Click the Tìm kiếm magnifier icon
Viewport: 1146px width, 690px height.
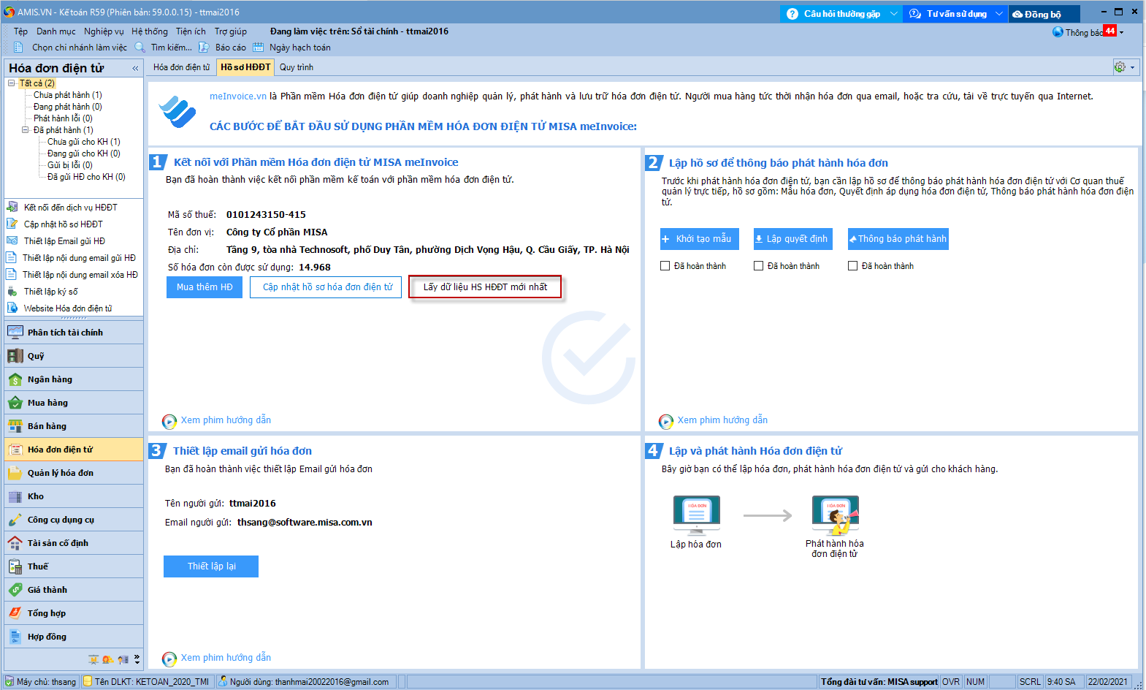tap(140, 48)
